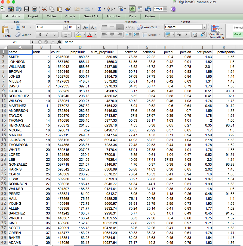Toggle Bold formatting button
The image size is (243, 246).
tap(40, 34)
